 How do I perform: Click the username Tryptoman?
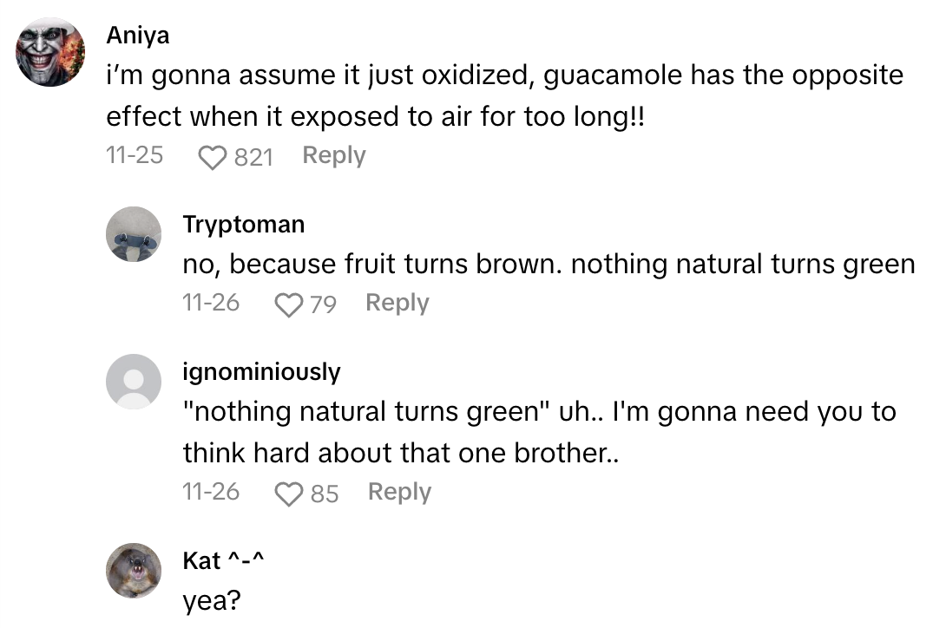244,224
